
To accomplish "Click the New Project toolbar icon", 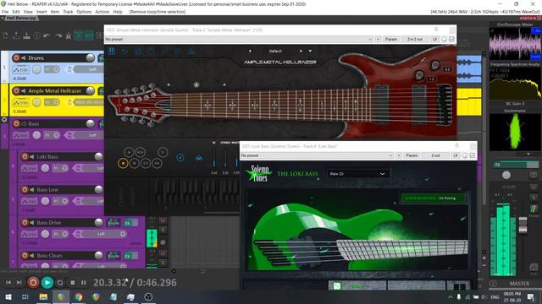I will 6,35.
